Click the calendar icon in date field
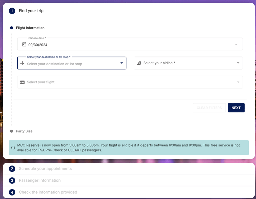Screen dimensions: 256x199 point(24,44)
